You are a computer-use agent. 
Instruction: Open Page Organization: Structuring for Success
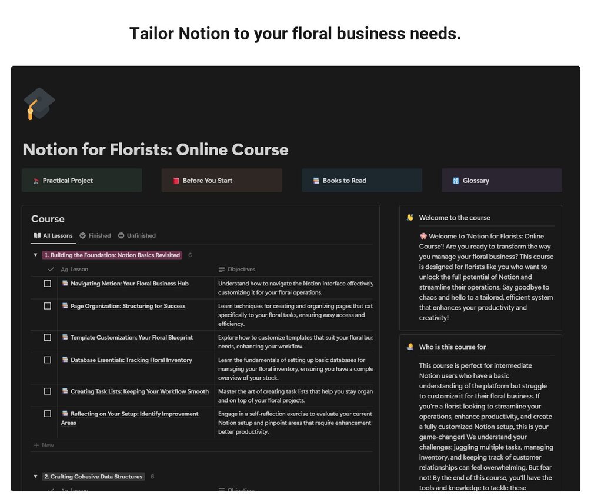tap(128, 306)
